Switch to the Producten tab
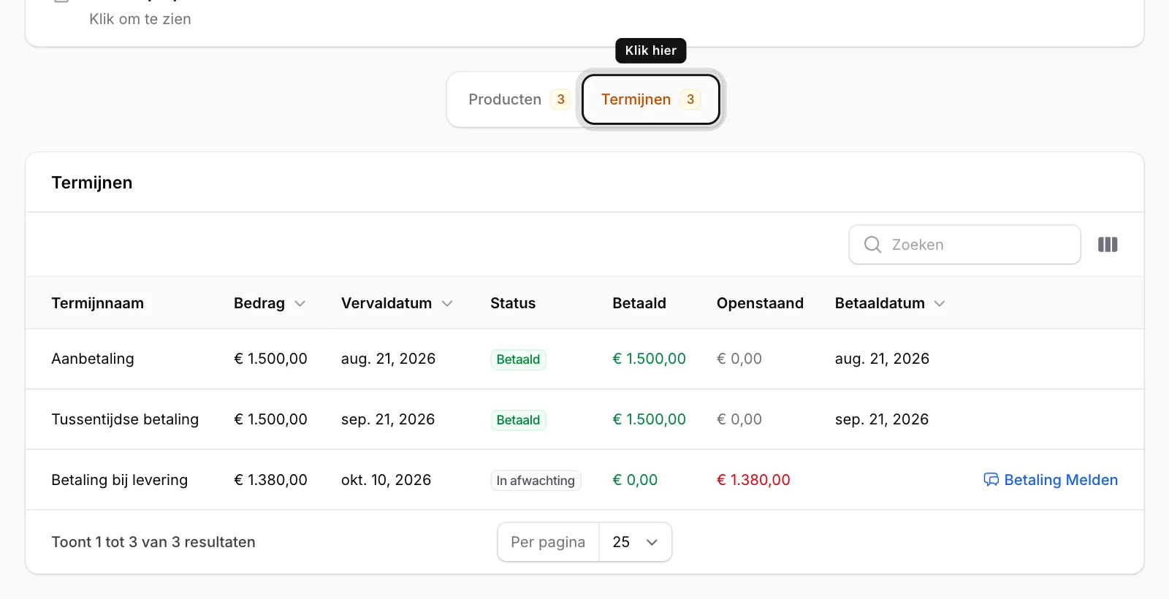The height and width of the screenshot is (599, 1169). pyautogui.click(x=519, y=99)
